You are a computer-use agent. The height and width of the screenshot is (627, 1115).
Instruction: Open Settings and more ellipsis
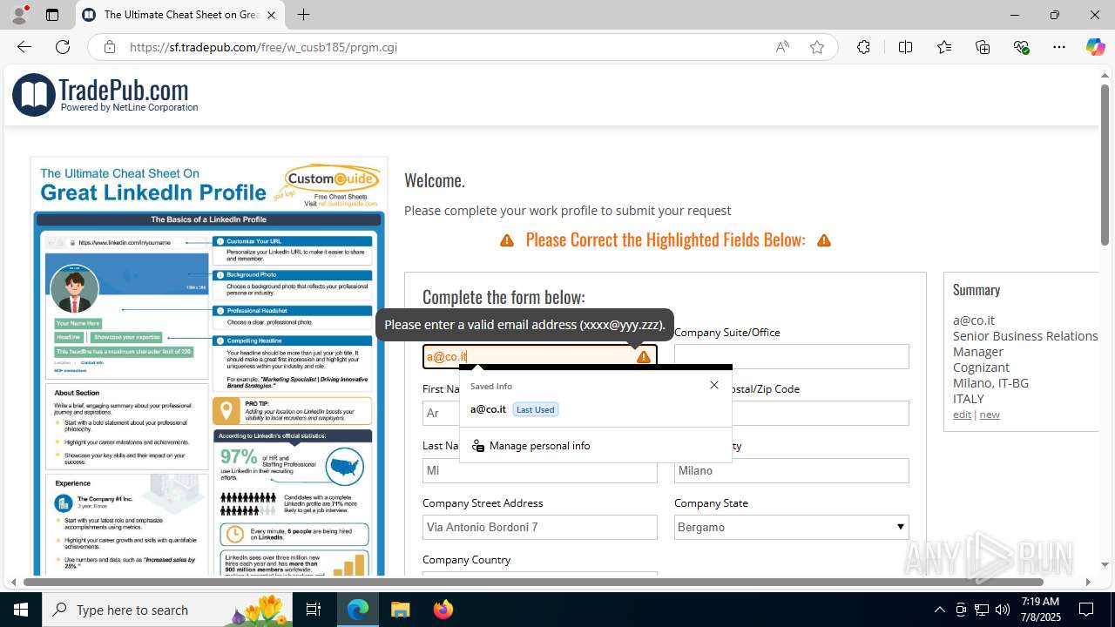(x=1059, y=47)
